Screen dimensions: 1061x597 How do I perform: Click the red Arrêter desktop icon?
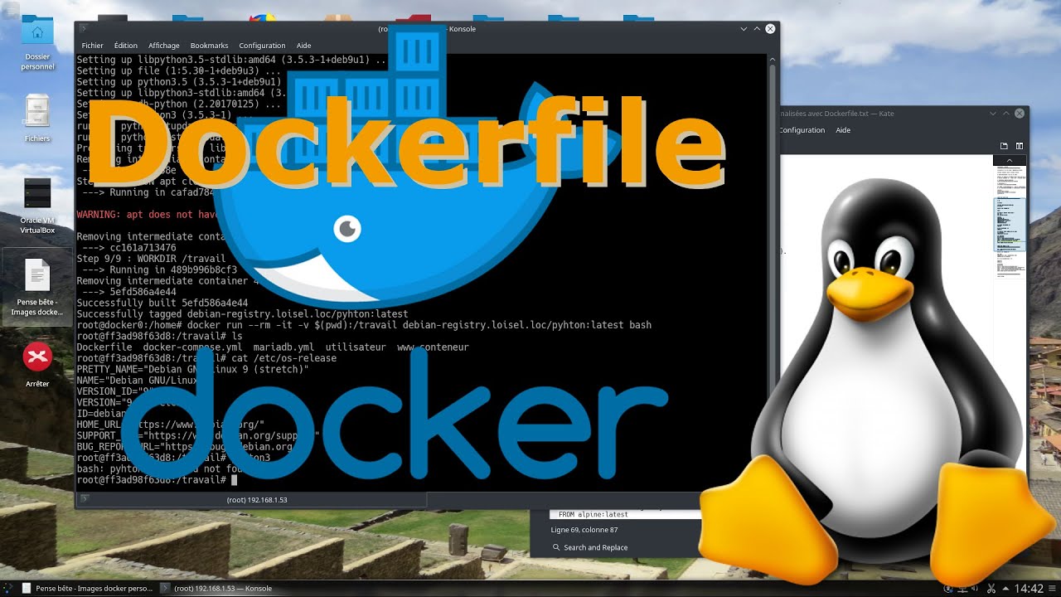click(x=37, y=365)
